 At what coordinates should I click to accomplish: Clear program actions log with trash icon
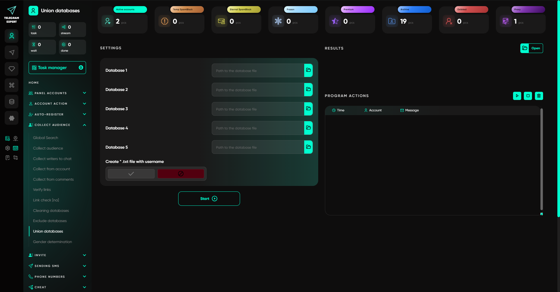[539, 96]
